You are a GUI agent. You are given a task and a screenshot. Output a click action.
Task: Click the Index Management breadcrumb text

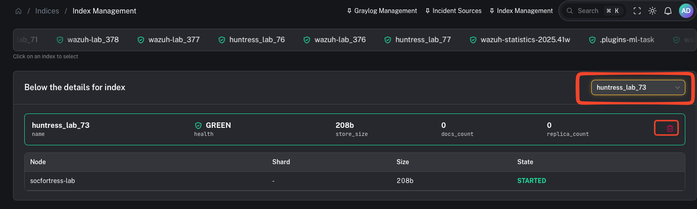coord(104,11)
